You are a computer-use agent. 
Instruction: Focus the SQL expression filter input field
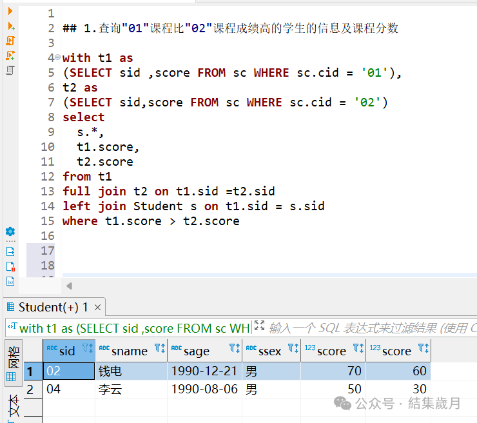[371, 328]
